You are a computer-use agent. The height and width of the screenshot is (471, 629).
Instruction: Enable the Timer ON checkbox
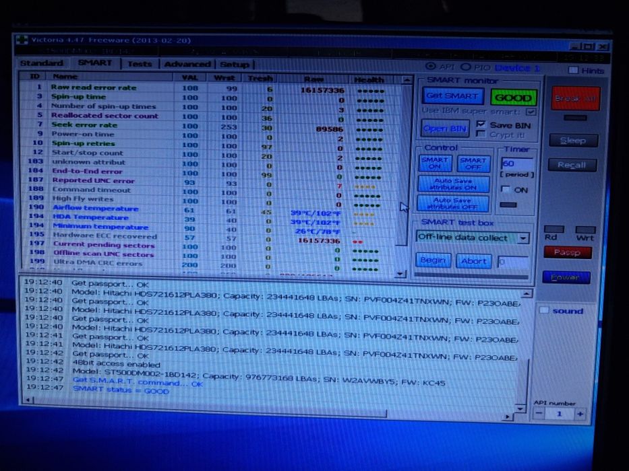coord(506,189)
